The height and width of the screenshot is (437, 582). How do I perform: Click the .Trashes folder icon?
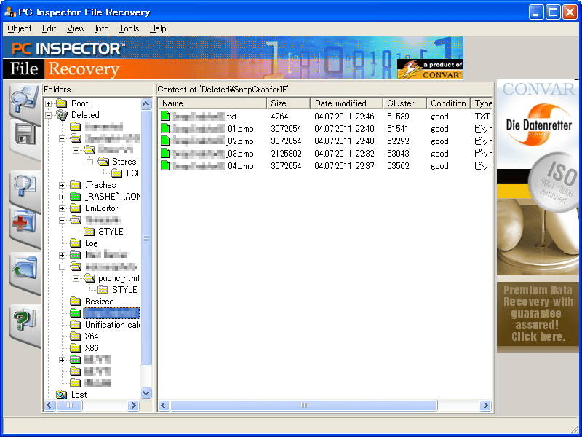click(76, 185)
